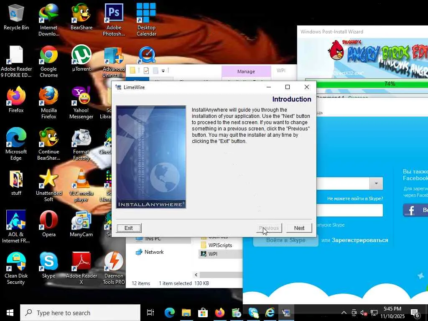Open µTorrent desktop icon

[82, 58]
